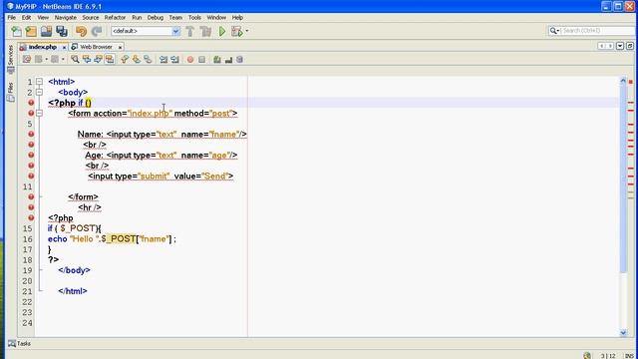Click the Undo arrow icon
The height and width of the screenshot is (359, 638).
click(x=81, y=31)
